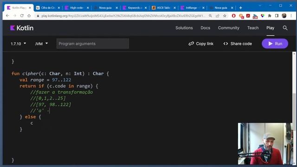This screenshot has height=167, width=297.
Task: Close the Keywords tab
Action: click(146, 8)
